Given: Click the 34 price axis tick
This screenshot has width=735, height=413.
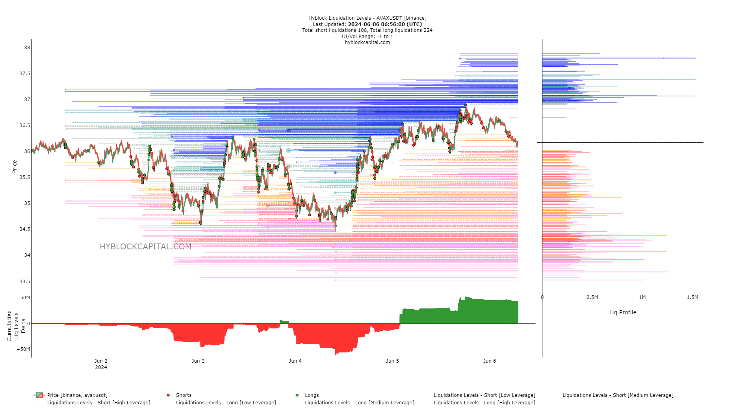Looking at the screenshot, I should 27,255.
